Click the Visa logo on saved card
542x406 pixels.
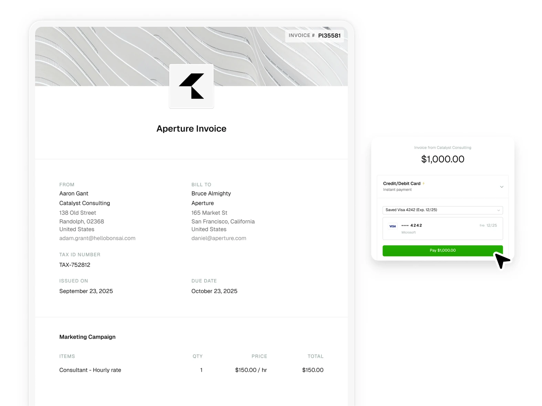tap(393, 226)
